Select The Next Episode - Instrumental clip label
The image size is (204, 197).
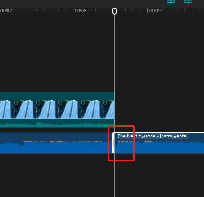tap(152, 136)
